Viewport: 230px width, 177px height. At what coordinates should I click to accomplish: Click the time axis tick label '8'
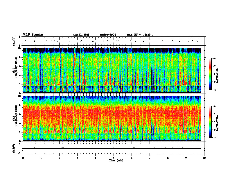pos(168,158)
